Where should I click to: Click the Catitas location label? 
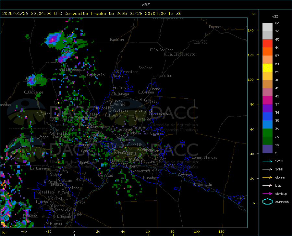pyautogui.click(x=185, y=175)
